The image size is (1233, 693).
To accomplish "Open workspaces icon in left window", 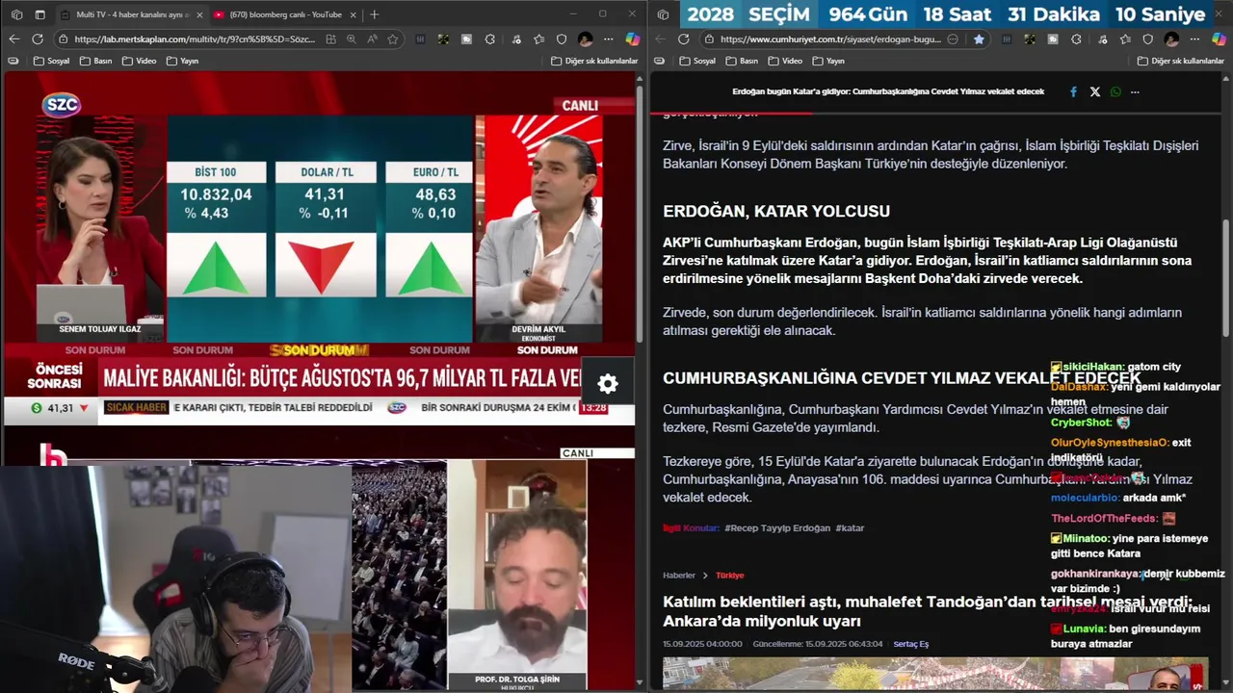I will point(16,14).
